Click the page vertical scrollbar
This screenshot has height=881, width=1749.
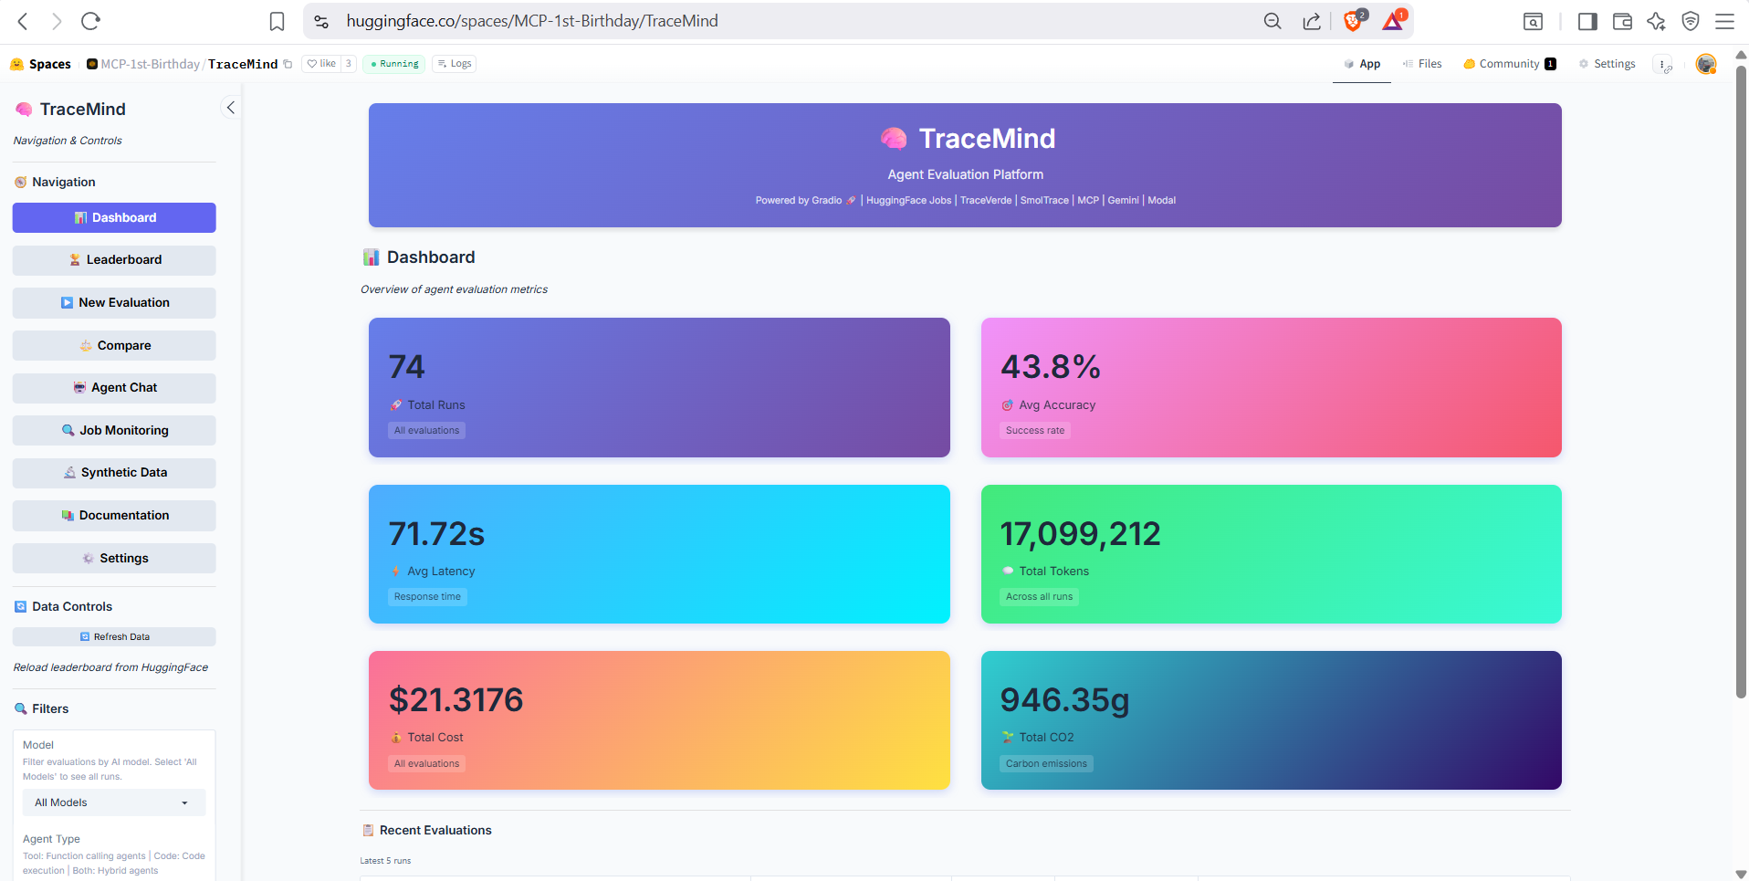pyautogui.click(x=1741, y=382)
